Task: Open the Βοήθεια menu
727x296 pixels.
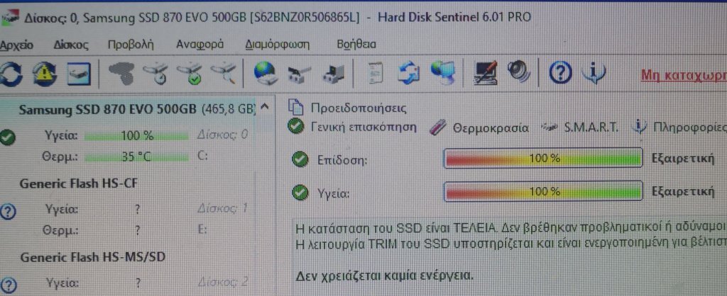Action: click(x=356, y=45)
